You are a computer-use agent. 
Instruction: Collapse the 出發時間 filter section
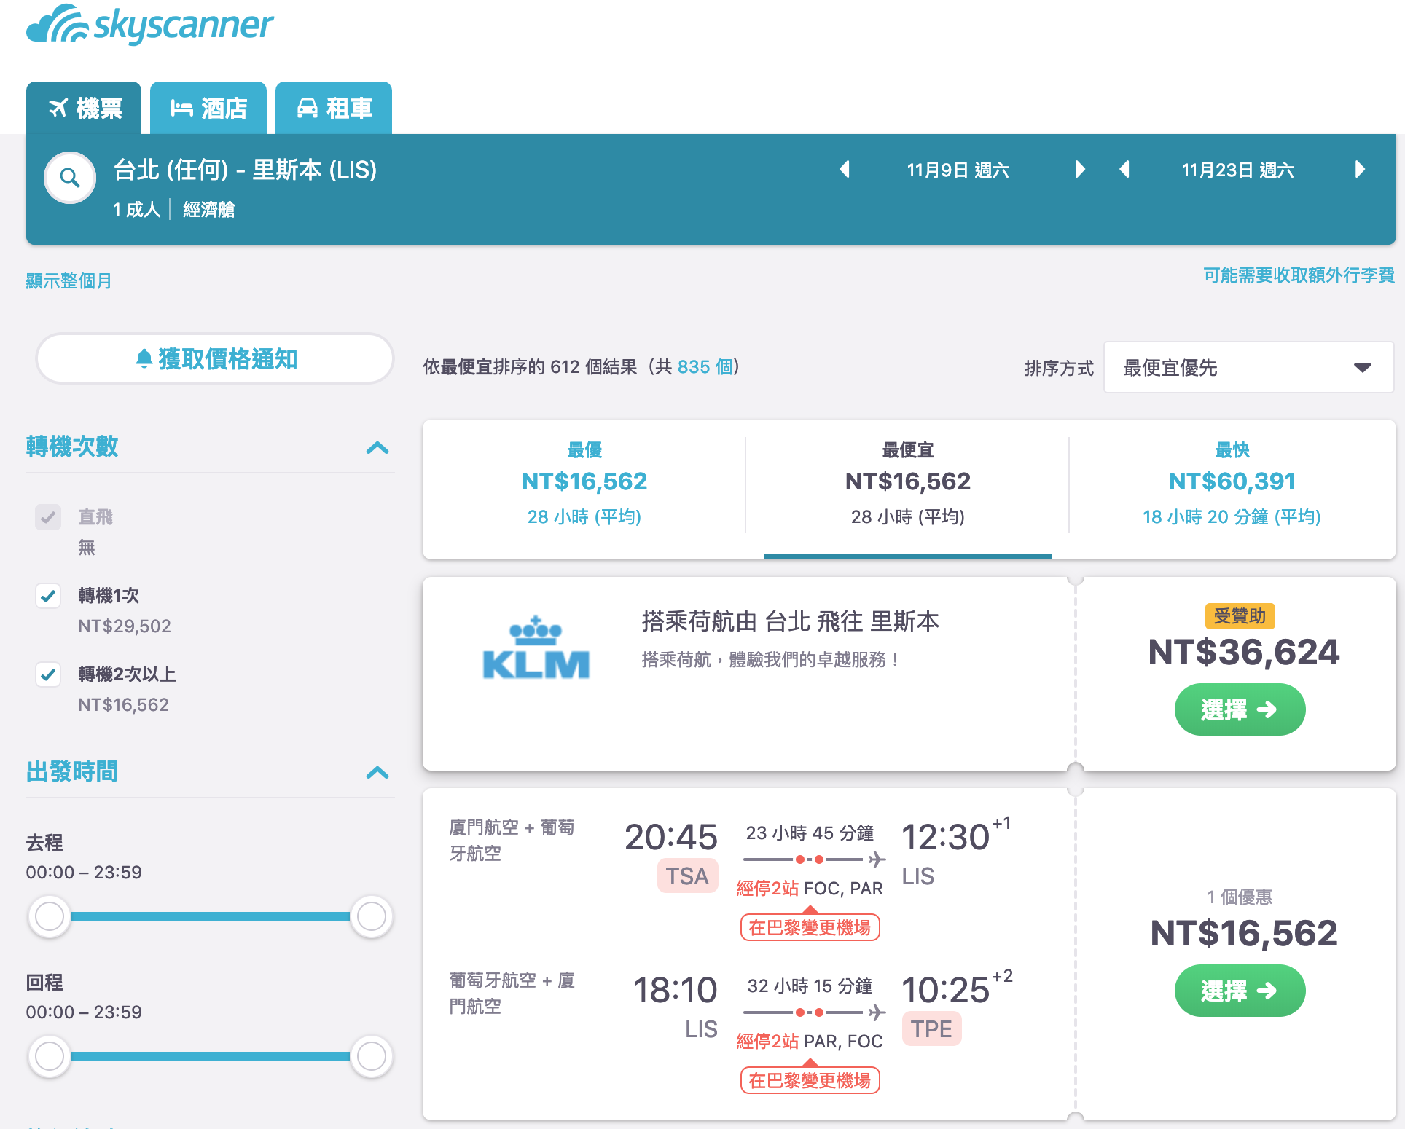(377, 772)
